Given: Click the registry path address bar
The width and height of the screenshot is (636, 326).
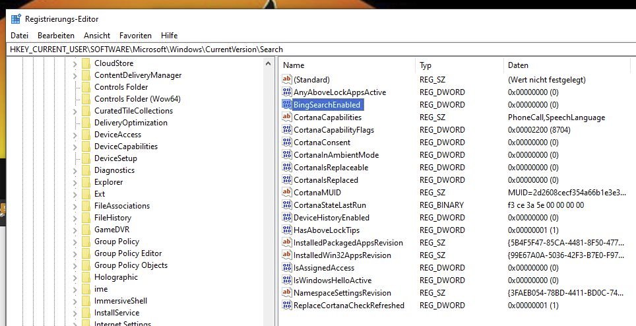Looking at the screenshot, I should (321, 49).
